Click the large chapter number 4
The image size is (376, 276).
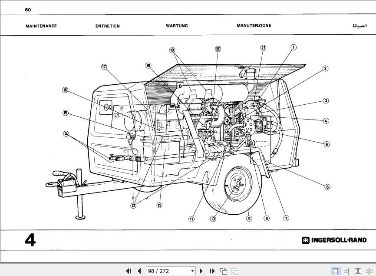[x=30, y=240]
